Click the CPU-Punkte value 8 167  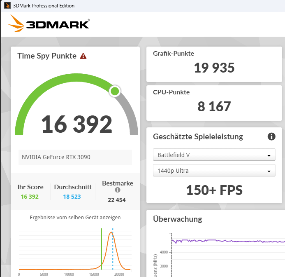tap(214, 106)
